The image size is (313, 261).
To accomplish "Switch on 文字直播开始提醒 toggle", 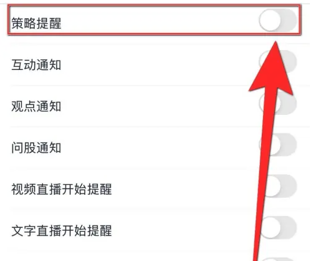I will pos(278,227).
